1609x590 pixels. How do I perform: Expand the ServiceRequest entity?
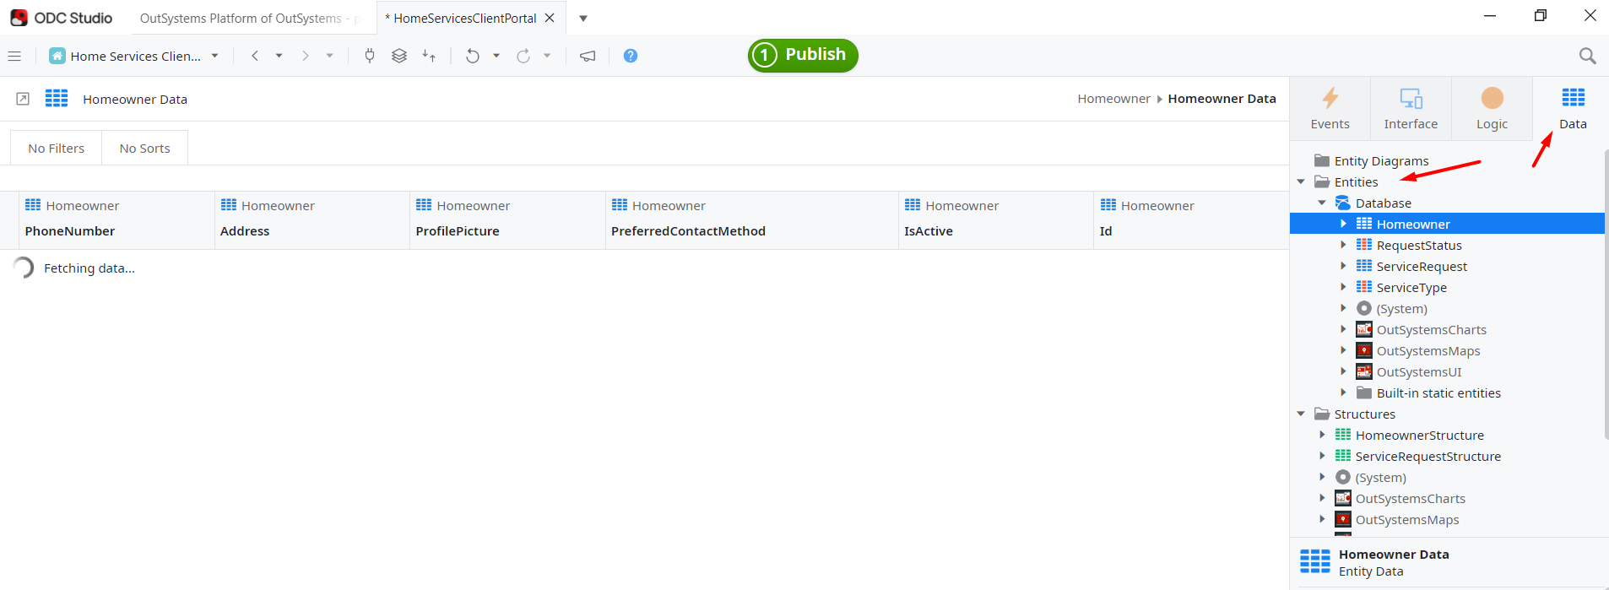[1343, 266]
